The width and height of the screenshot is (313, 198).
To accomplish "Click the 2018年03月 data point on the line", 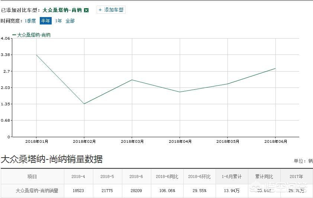I will 132,80.
